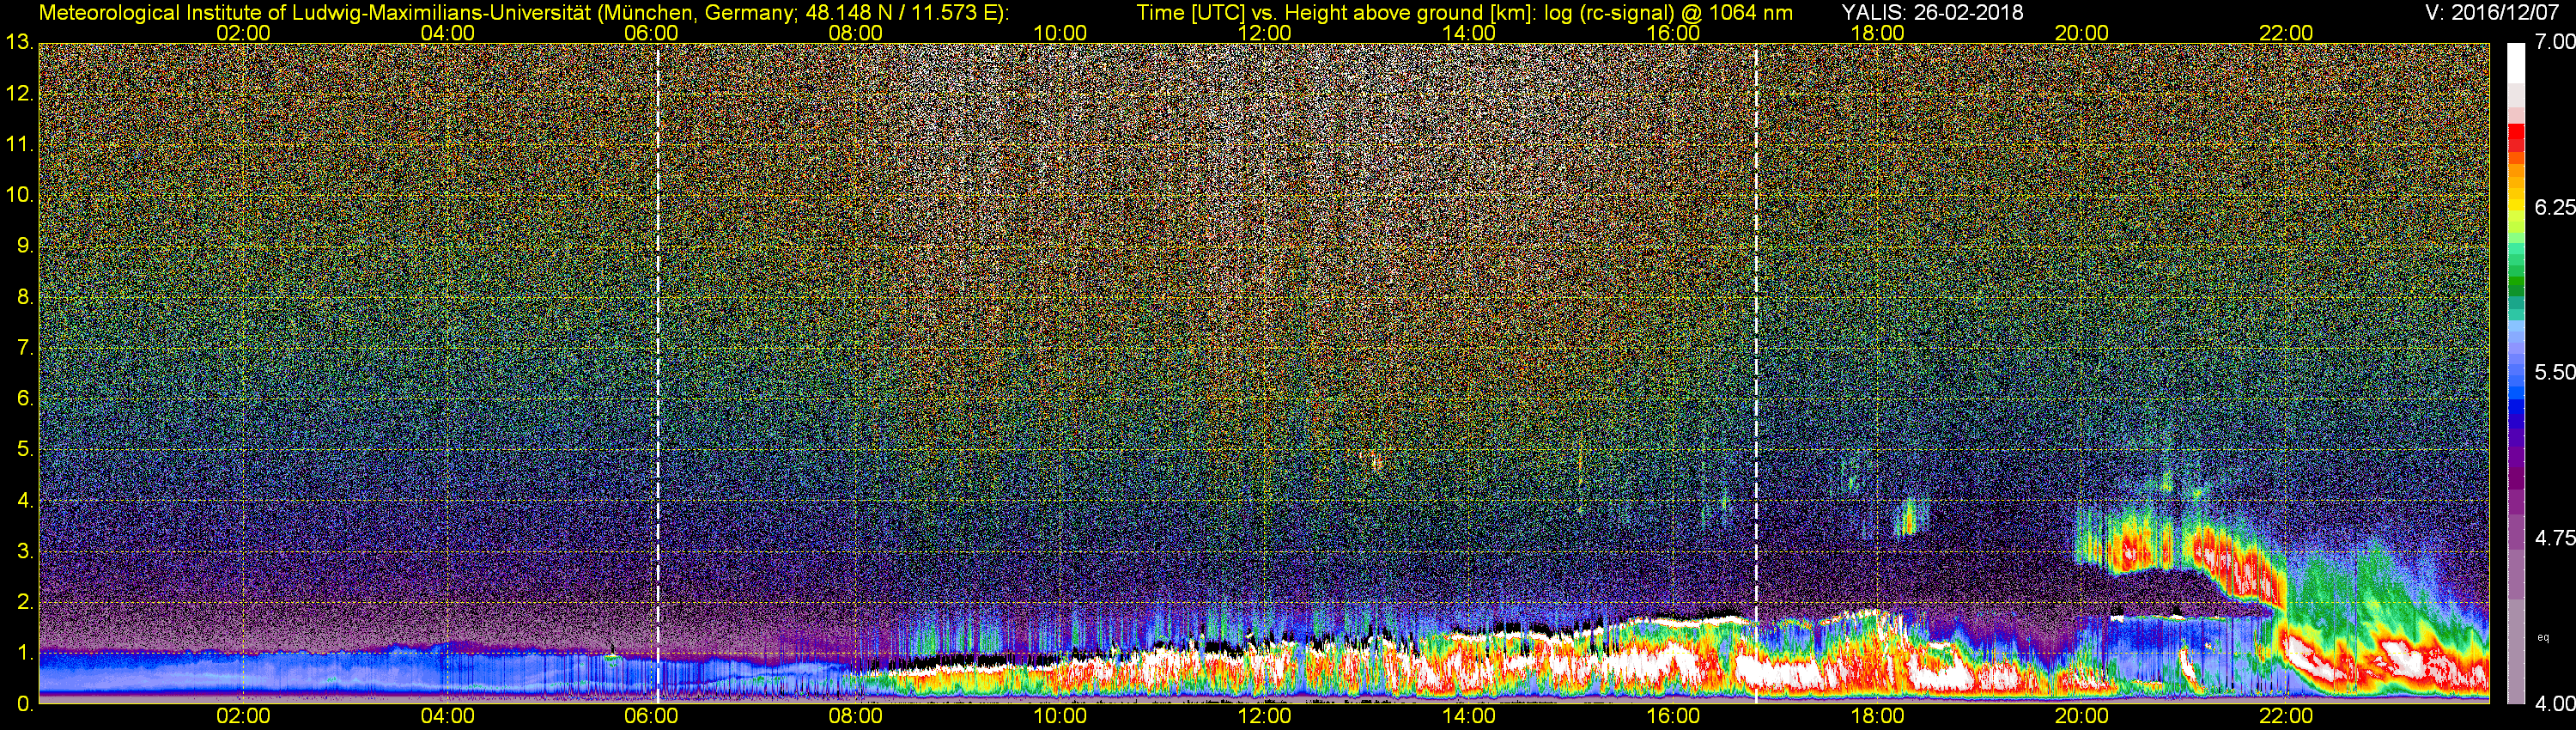Screen dimensions: 2576x730
Task: Click the 02:00 label on the bottom time axis
Action: point(243,716)
